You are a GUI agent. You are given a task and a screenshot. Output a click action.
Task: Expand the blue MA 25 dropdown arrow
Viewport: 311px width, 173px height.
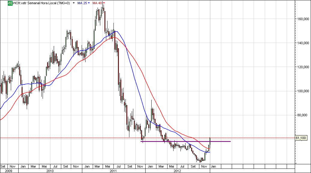[89, 3]
